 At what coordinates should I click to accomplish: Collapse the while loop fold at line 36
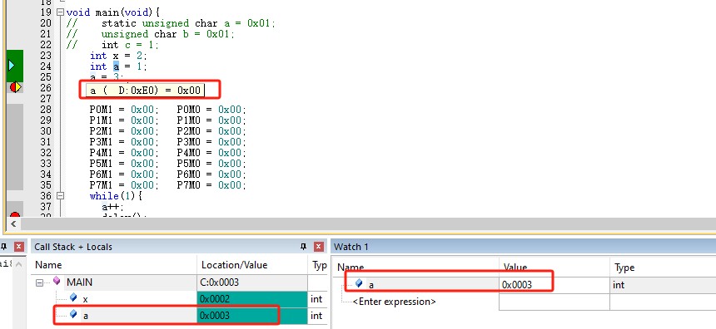tap(60, 196)
